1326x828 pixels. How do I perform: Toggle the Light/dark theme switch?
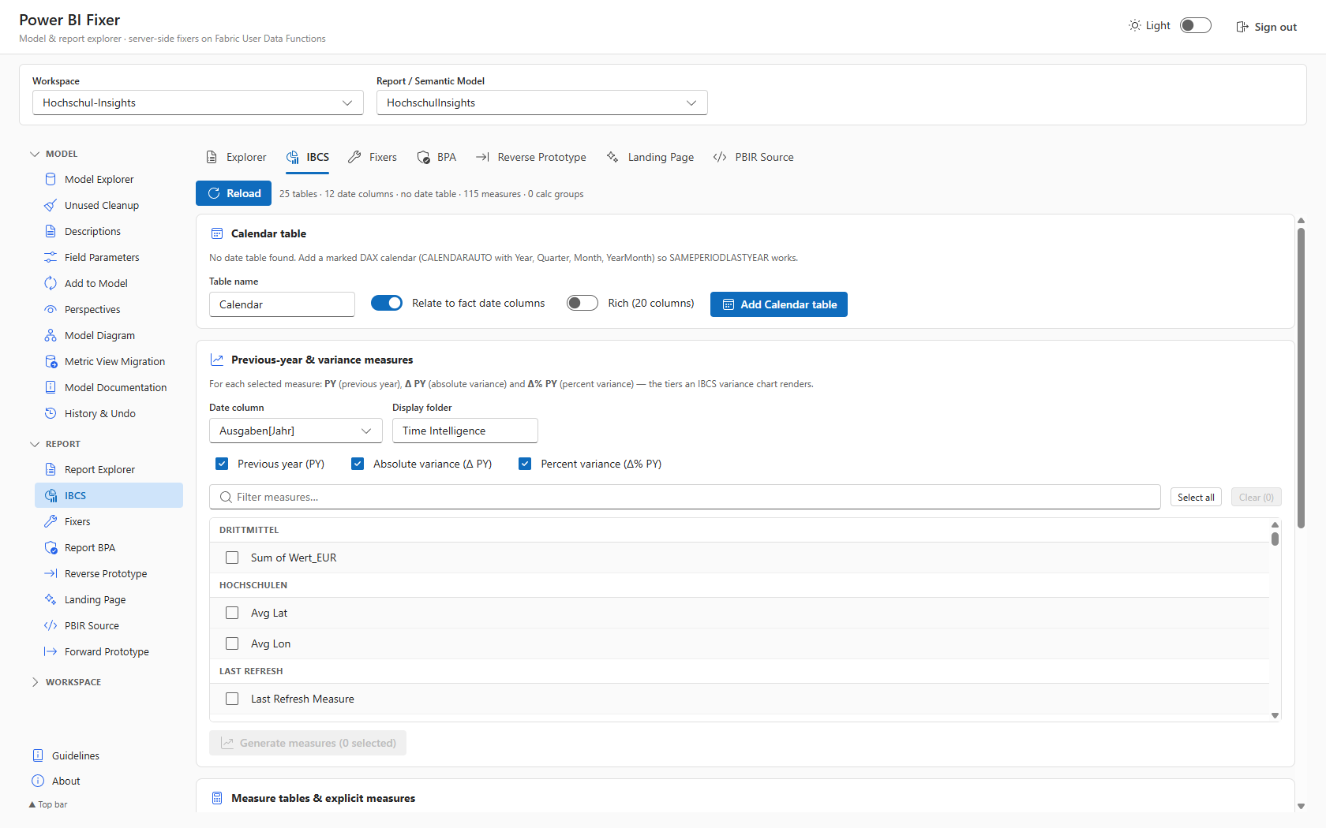click(x=1196, y=25)
